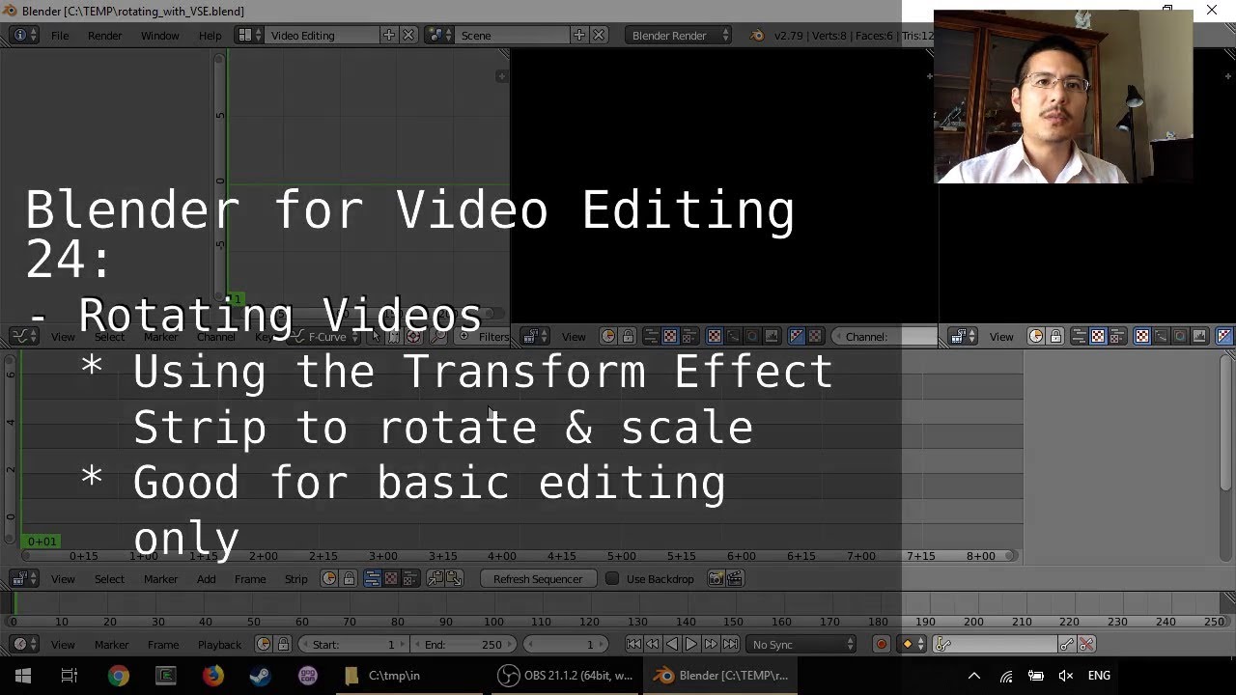Screen dimensions: 1236x695
Task: Jump to previous keyframe
Action: coord(653,644)
